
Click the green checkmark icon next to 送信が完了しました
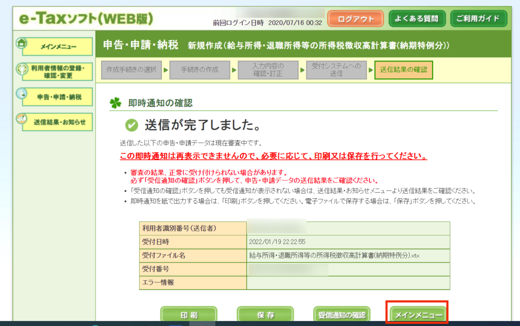132,125
